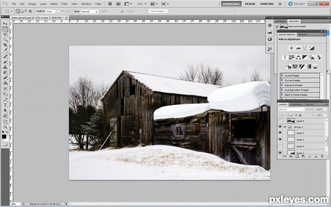The width and height of the screenshot is (331, 207).
Task: Click the foreground color swatch
Action: tap(4, 137)
